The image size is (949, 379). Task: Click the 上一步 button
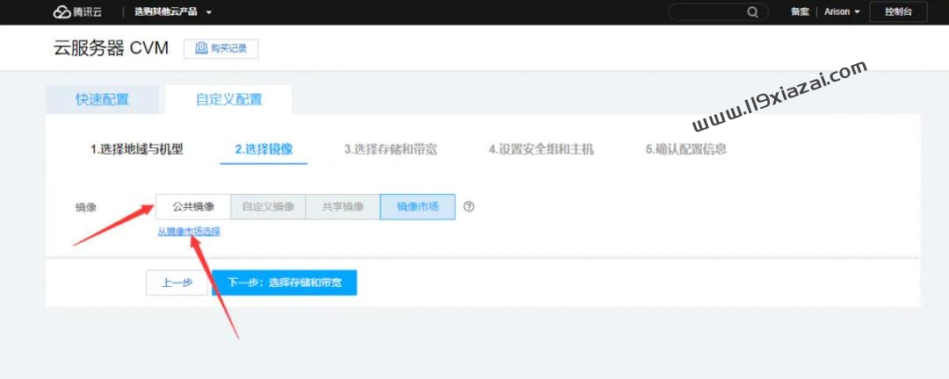point(177,282)
